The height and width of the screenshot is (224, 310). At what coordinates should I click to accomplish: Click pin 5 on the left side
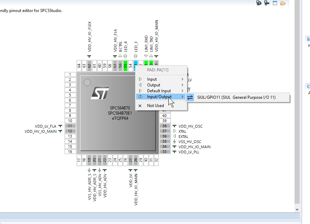[70, 95]
